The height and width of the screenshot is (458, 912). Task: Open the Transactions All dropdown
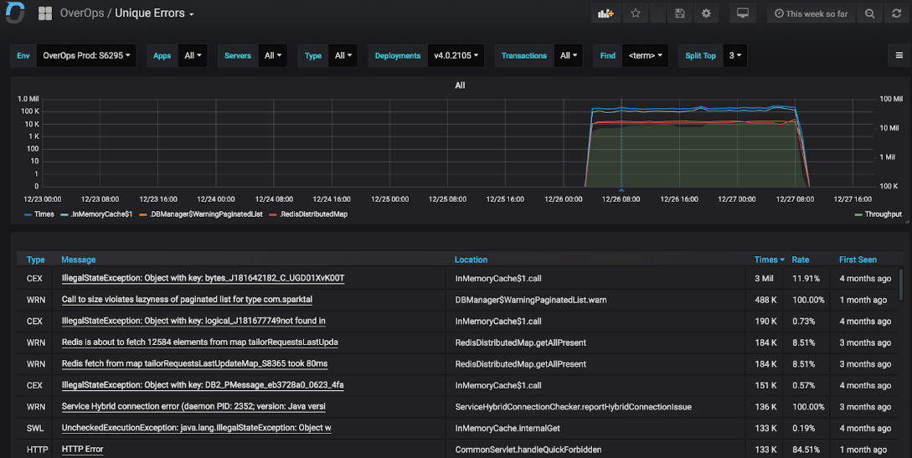[569, 56]
